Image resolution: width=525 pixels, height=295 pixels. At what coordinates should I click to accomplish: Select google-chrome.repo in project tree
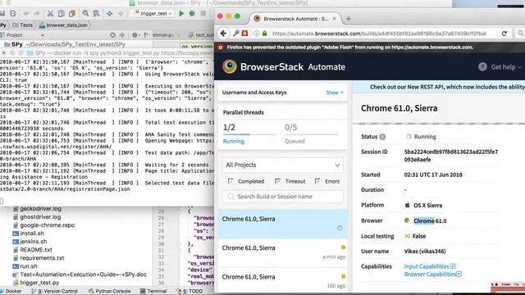43,225
